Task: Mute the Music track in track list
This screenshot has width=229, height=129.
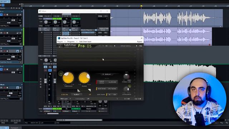Action: click(x=1, y=87)
